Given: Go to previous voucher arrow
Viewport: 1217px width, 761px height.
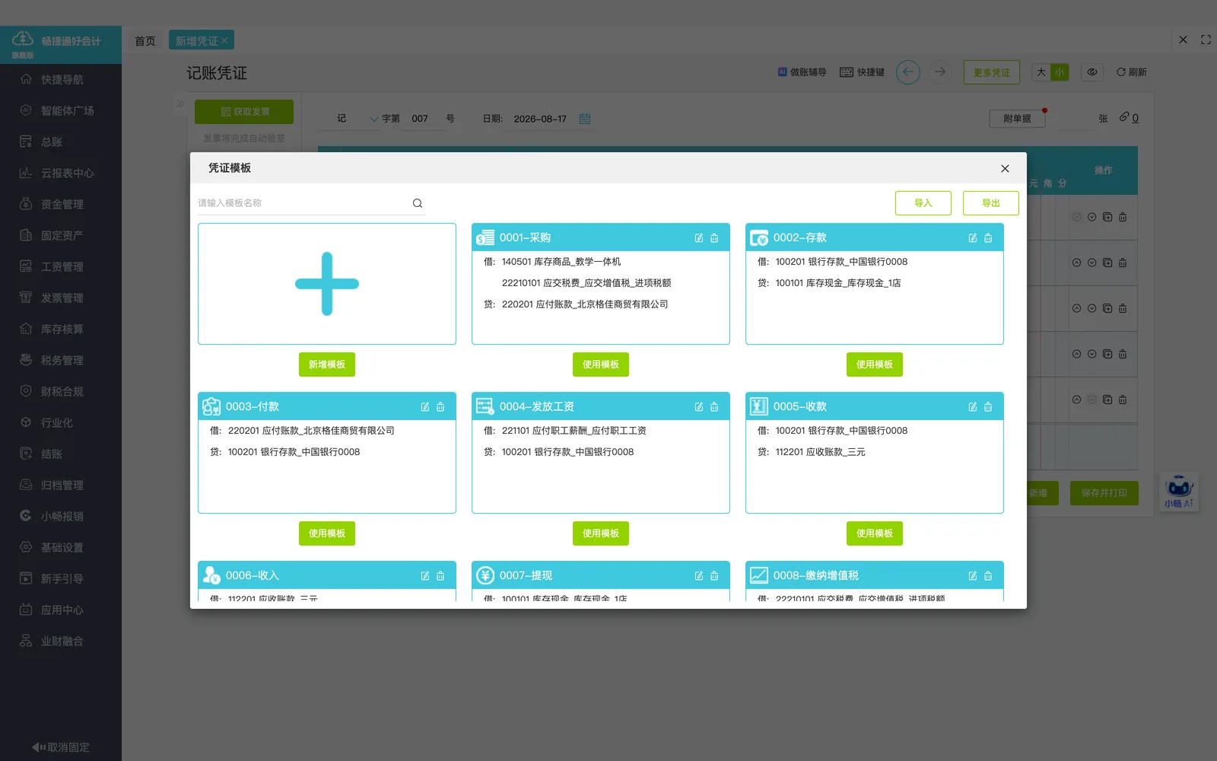Looking at the screenshot, I should coord(908,72).
